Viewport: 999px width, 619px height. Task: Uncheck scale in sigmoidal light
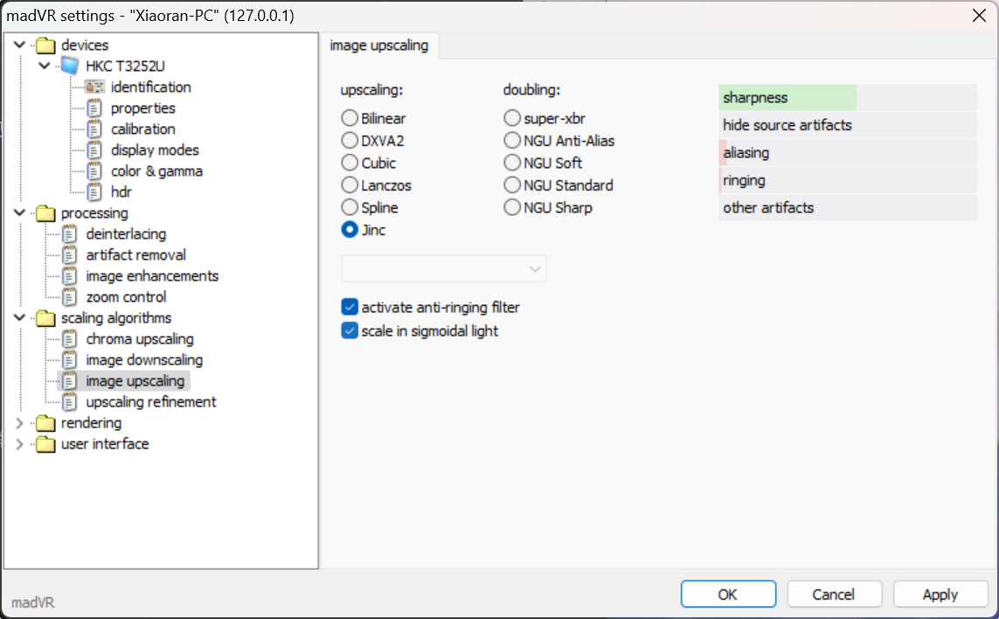(350, 331)
